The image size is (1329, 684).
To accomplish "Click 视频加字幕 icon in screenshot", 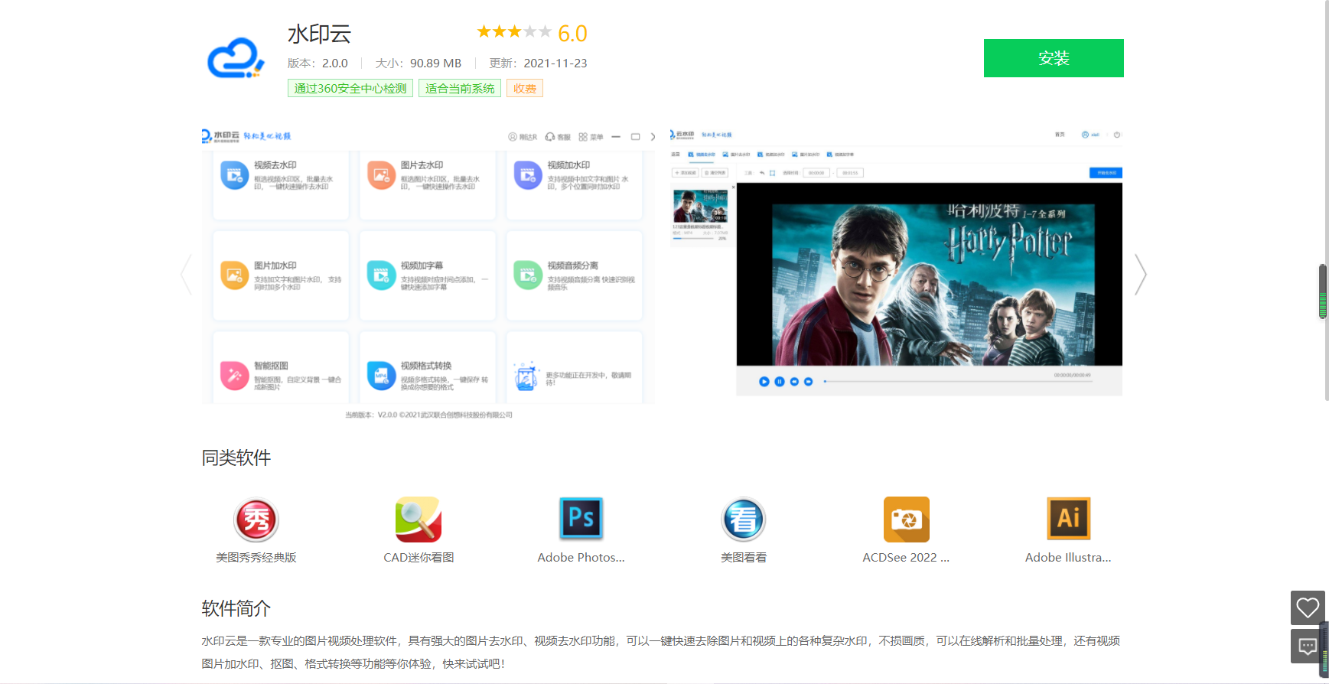I will (x=380, y=275).
